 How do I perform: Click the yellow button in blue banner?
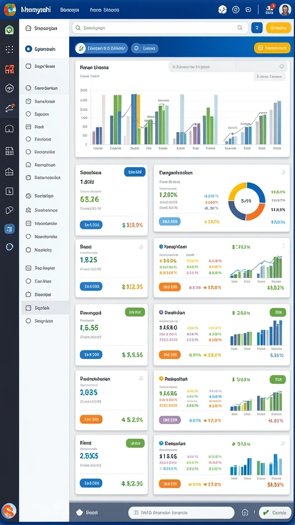coord(272,48)
